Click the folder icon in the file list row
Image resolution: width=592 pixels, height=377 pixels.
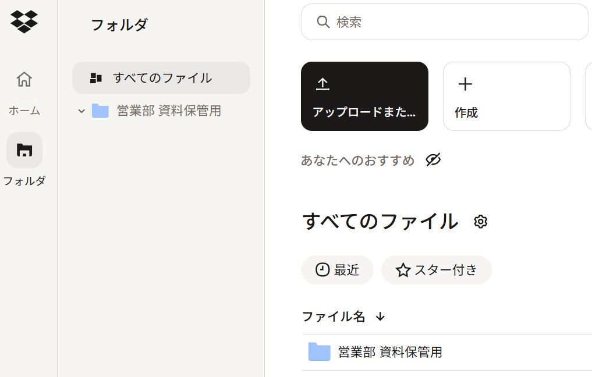(319, 351)
